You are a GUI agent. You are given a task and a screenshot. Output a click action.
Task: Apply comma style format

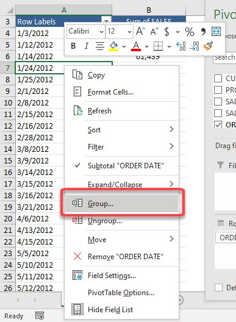coord(203,32)
